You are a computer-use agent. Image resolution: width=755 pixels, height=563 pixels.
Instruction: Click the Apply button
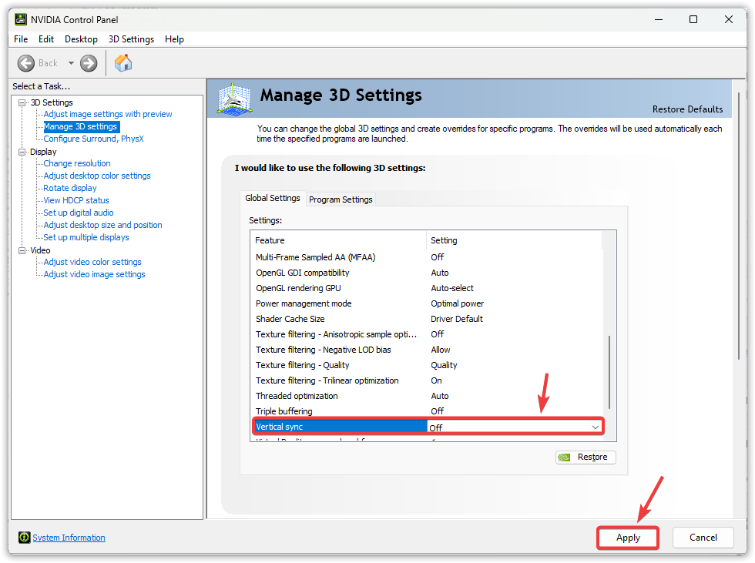(x=628, y=538)
